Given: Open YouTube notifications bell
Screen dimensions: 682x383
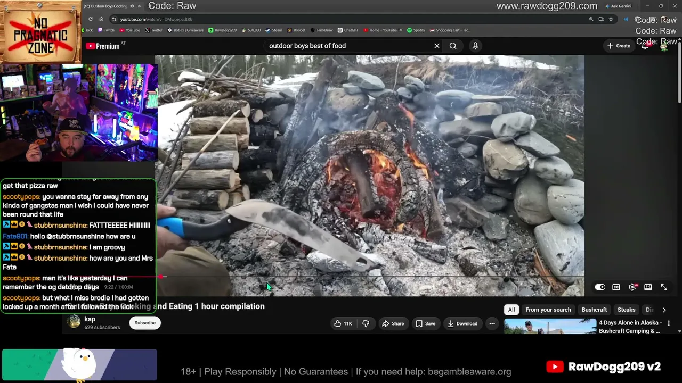Looking at the screenshot, I should click(x=645, y=46).
